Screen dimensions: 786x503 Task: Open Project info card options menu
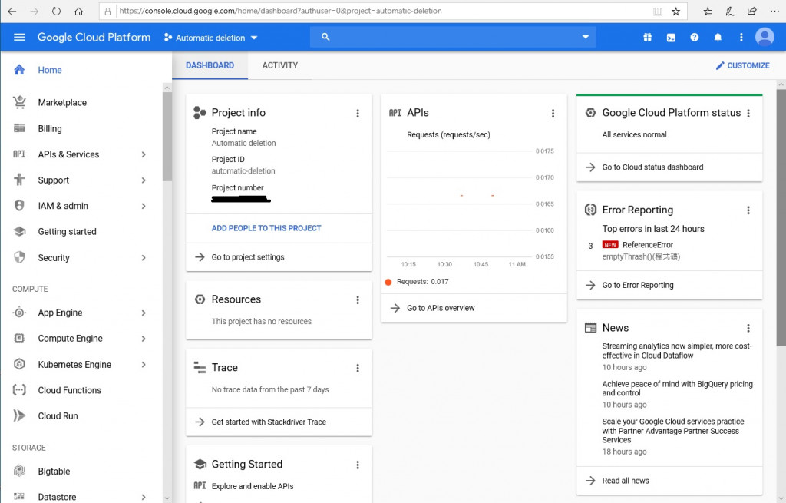click(x=358, y=114)
